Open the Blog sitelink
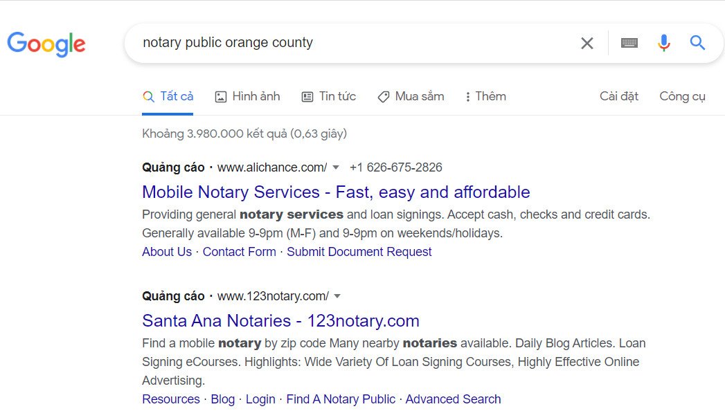 pyautogui.click(x=223, y=399)
